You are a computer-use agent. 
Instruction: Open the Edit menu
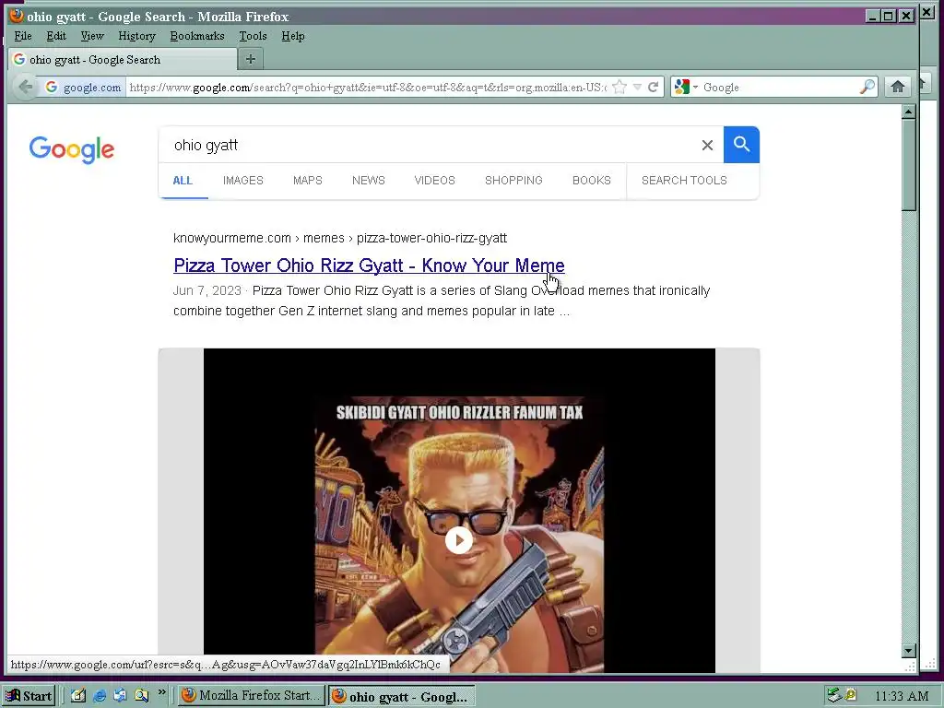[x=56, y=36]
